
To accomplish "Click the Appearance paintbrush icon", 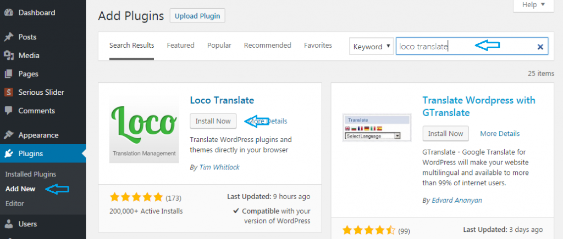I will click(8, 135).
